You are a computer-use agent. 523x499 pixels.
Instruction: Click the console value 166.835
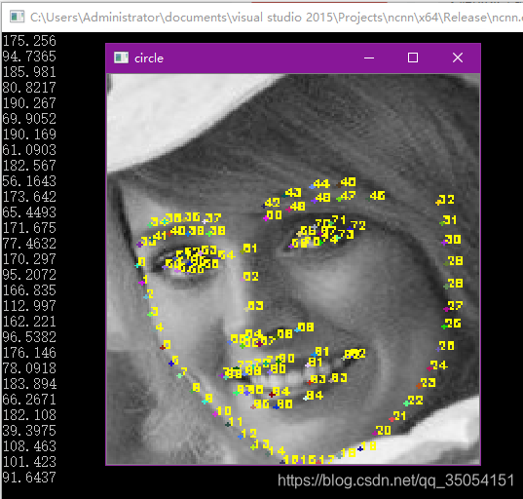[29, 290]
